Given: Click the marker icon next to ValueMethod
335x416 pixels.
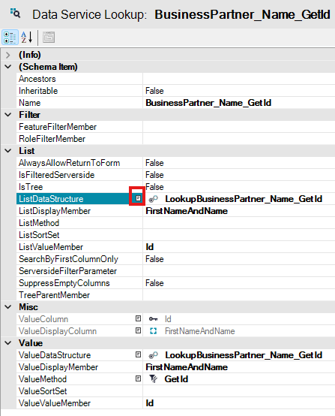Looking at the screenshot, I should [x=138, y=378].
